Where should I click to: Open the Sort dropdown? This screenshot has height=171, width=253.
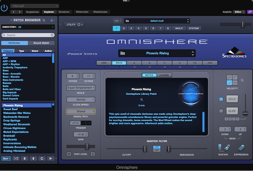tap(6, 158)
